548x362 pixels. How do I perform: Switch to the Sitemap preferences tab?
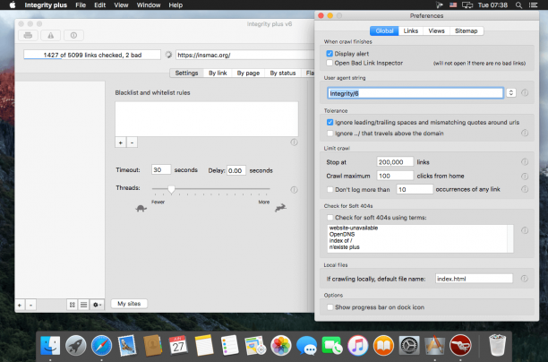[x=466, y=30]
